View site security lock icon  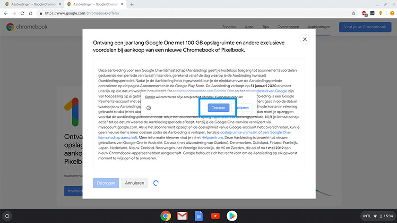[41, 13]
